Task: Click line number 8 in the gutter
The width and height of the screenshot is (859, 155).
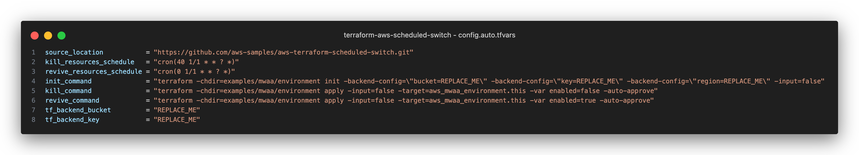Action: point(33,120)
